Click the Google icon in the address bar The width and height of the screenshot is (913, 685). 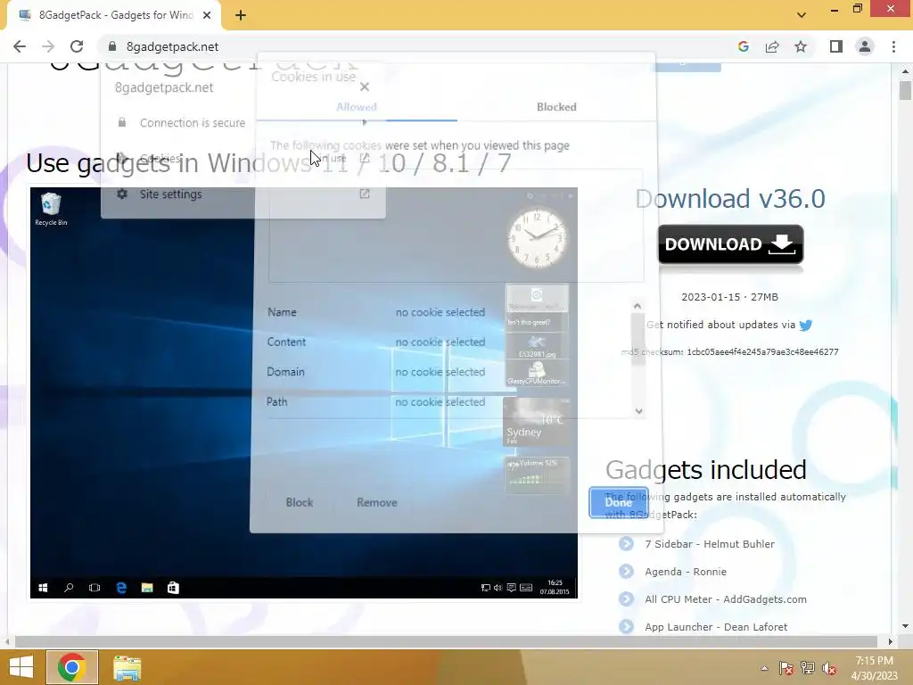pyautogui.click(x=743, y=46)
